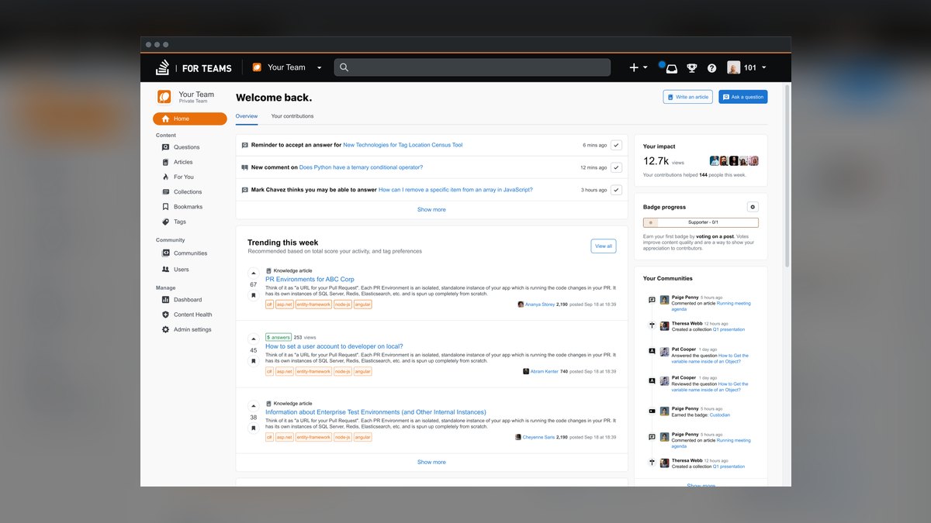
Task: Click the avatars group in Your impact
Action: 734,161
